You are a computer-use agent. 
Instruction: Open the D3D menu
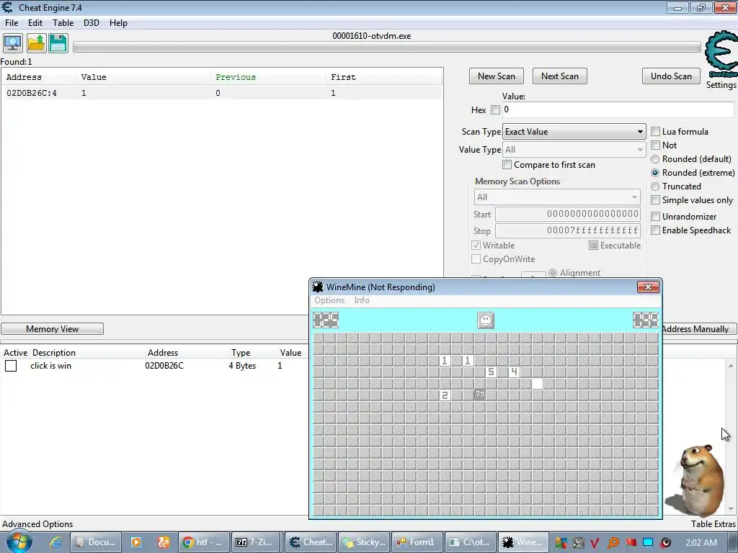(x=92, y=23)
